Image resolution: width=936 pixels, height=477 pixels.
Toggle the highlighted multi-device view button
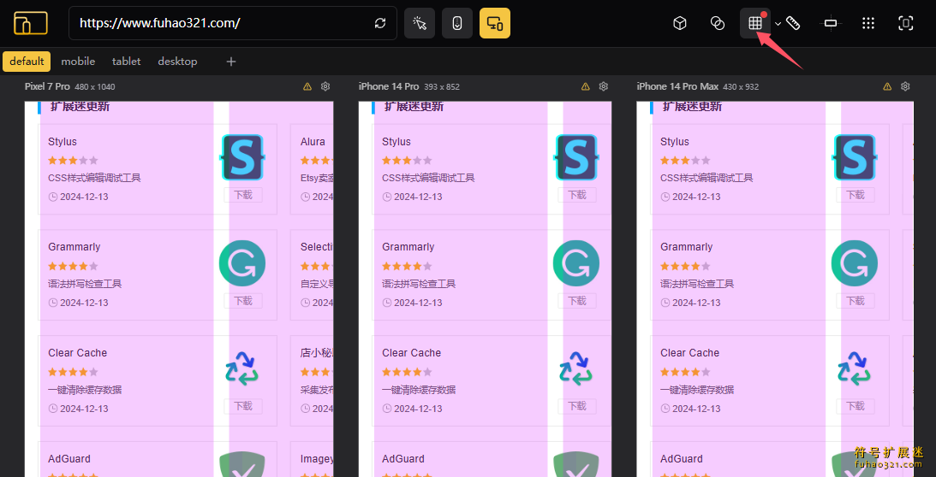coord(495,23)
